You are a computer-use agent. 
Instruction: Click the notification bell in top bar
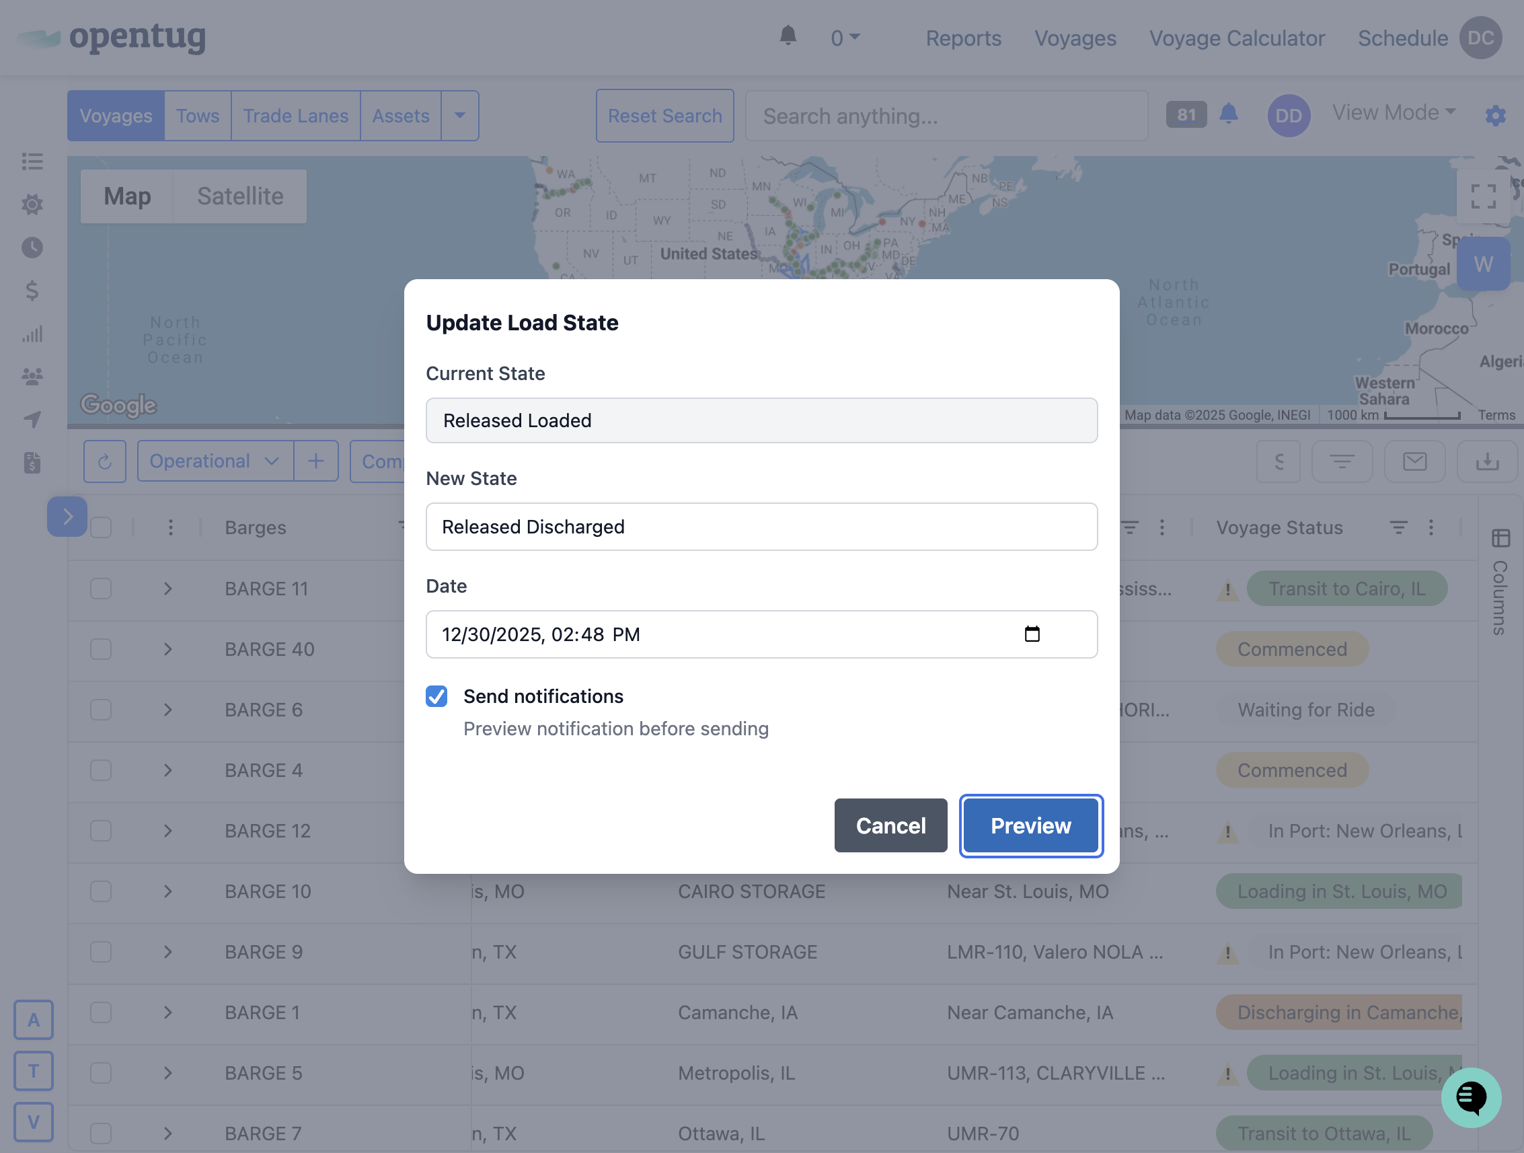pos(788,36)
